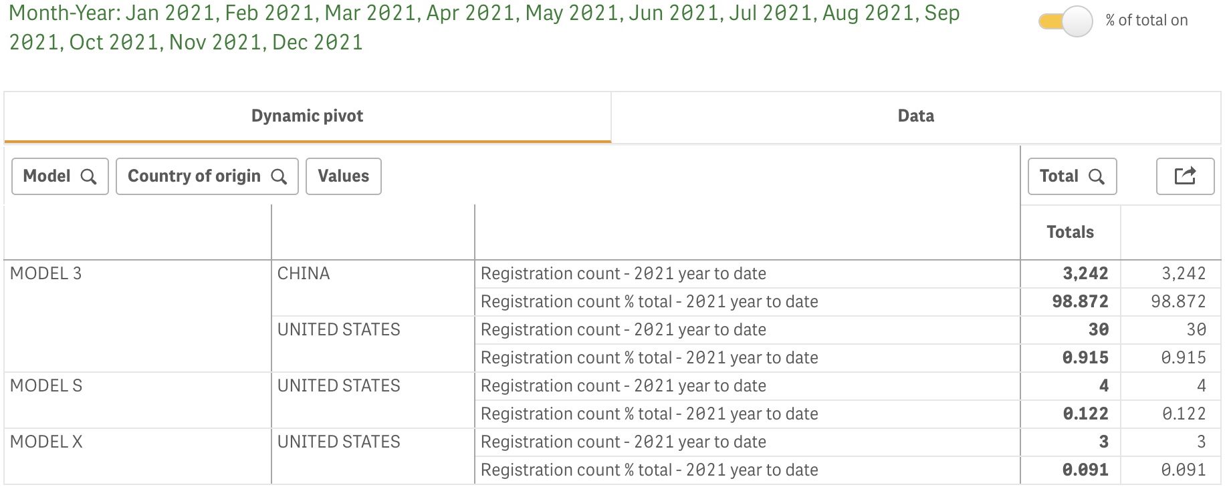Open the Total dimension field
This screenshot has width=1225, height=489.
[1073, 176]
